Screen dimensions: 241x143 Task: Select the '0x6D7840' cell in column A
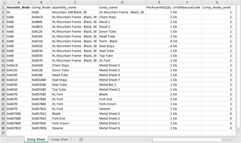pyautogui.click(x=19, y=123)
